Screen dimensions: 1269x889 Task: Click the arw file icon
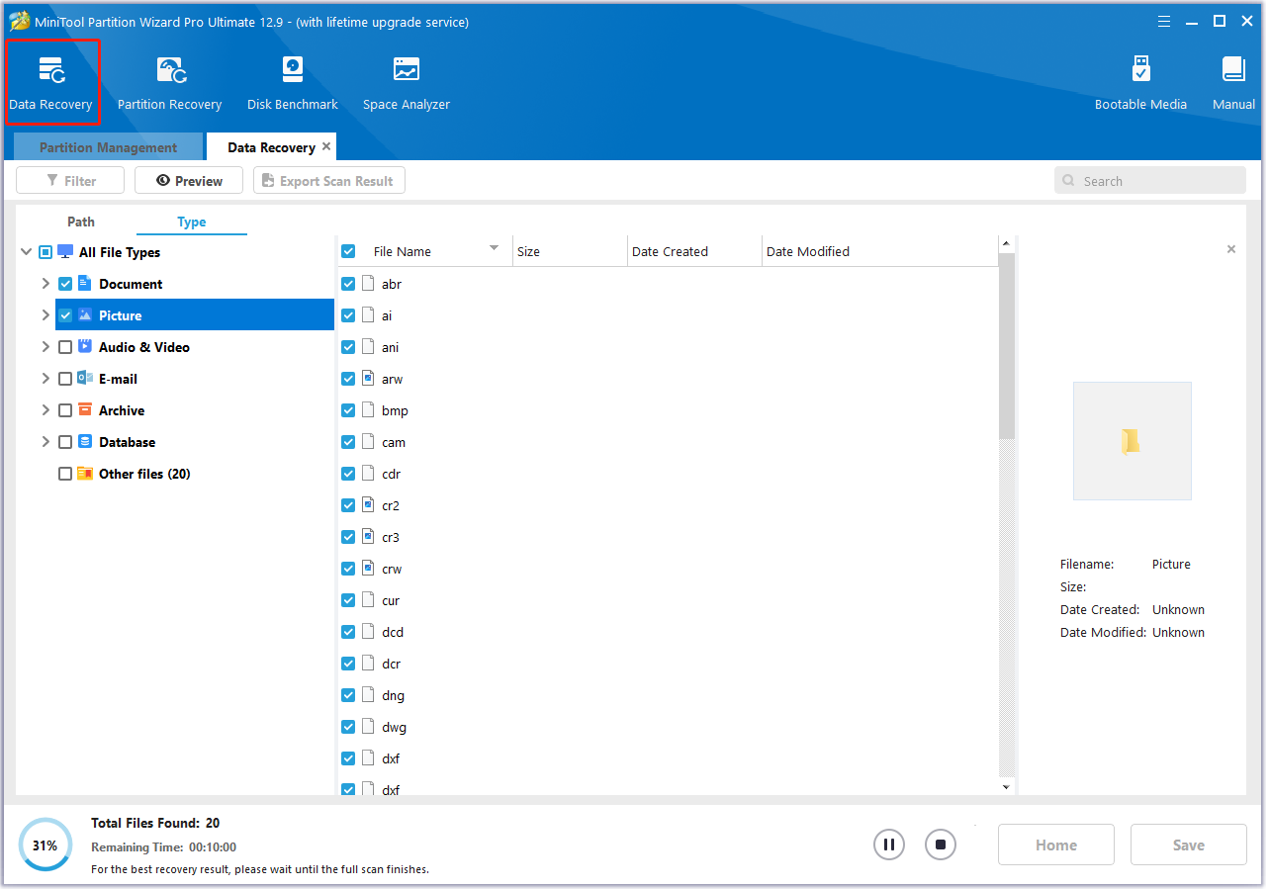coord(368,379)
